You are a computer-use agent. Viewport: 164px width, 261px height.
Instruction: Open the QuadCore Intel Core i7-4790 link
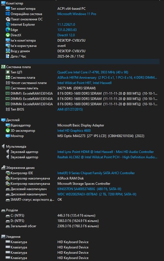tap(93, 72)
